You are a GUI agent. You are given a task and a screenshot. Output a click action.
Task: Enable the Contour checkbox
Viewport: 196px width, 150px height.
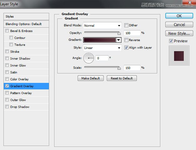pos(11,38)
